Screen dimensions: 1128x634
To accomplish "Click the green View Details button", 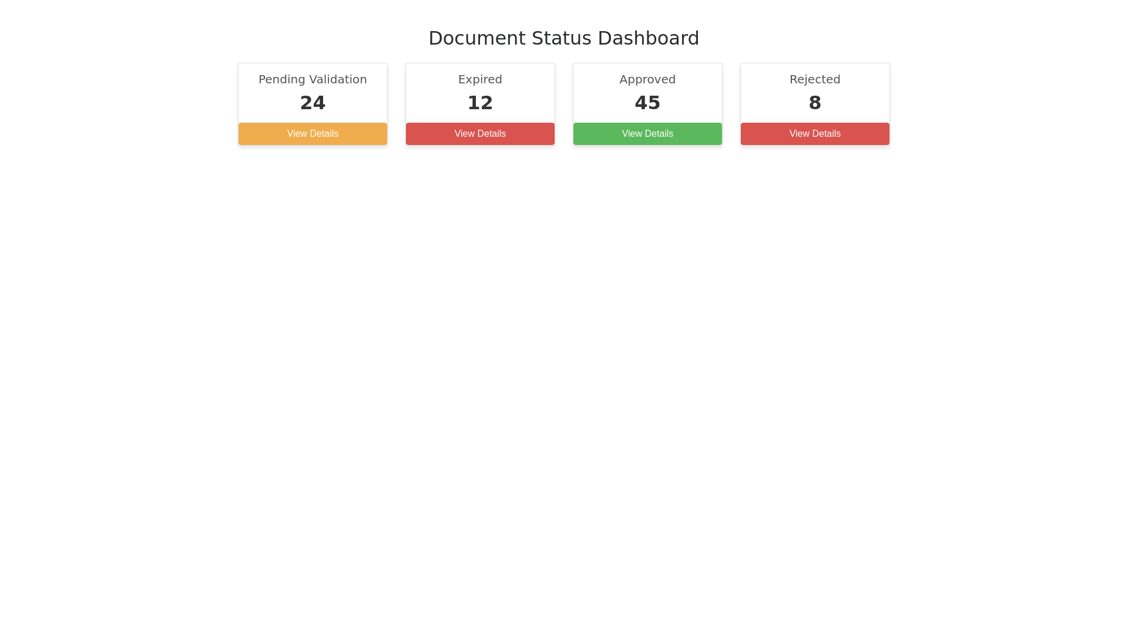I will pyautogui.click(x=647, y=133).
